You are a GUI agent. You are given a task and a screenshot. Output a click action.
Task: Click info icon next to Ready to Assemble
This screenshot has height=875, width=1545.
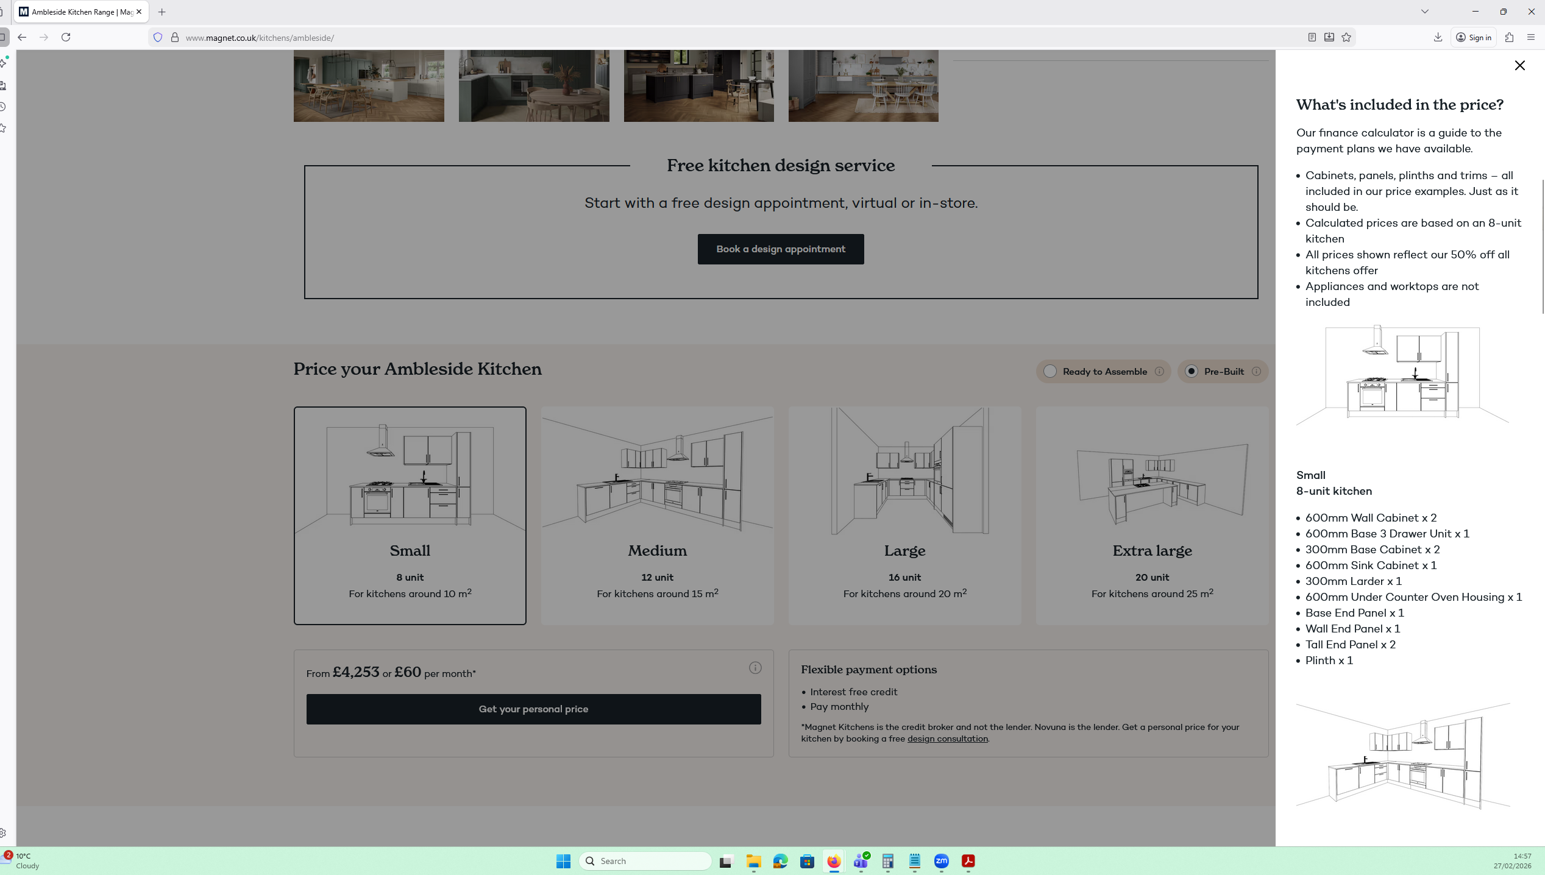[1159, 371]
